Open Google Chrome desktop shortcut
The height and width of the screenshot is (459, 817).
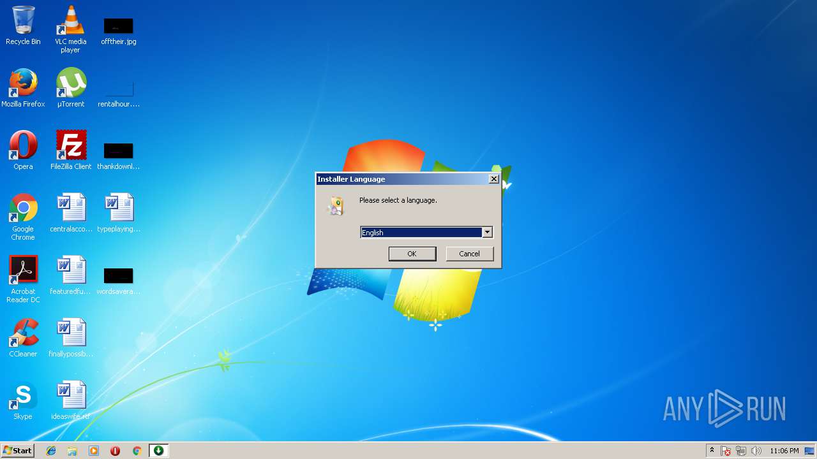click(23, 217)
